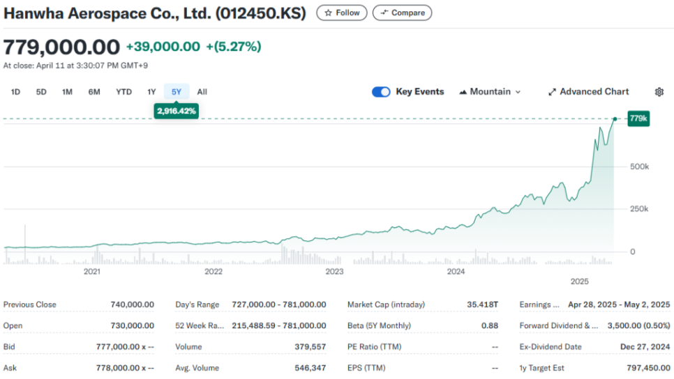Click the 2021 x-axis label

point(92,272)
